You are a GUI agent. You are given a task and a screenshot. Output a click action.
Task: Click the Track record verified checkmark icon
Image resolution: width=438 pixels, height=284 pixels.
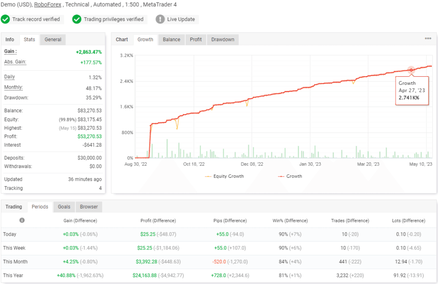[6, 19]
